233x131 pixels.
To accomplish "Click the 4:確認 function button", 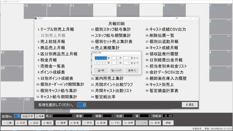I will (x=48, y=123).
